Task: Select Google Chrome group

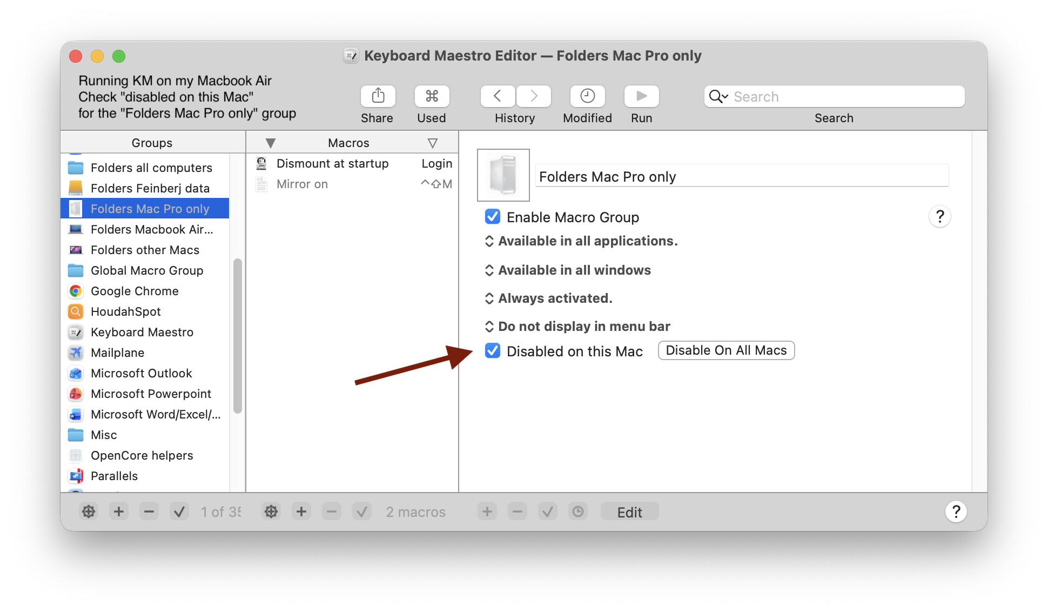Action: 135,291
